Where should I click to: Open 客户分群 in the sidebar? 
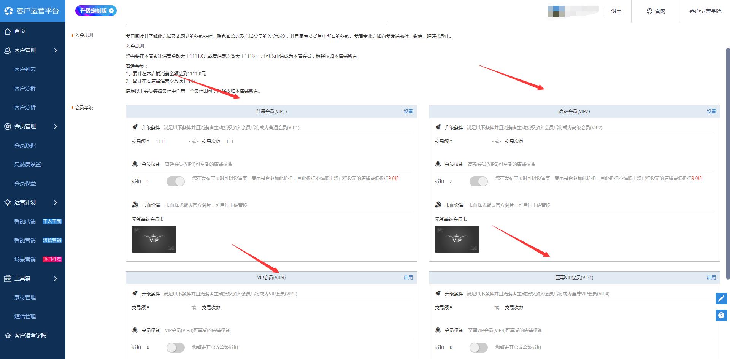25,88
